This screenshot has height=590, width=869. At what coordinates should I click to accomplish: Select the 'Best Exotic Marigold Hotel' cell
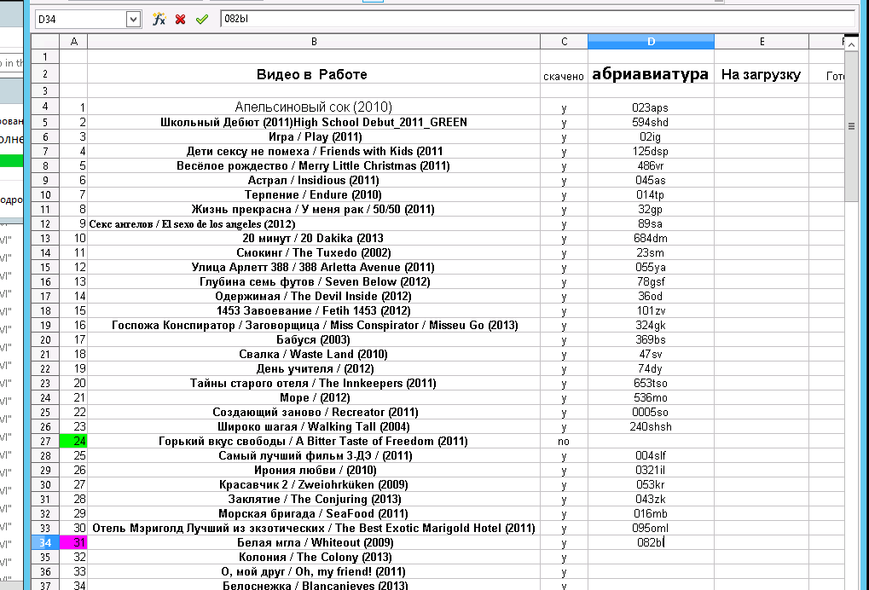click(x=314, y=529)
